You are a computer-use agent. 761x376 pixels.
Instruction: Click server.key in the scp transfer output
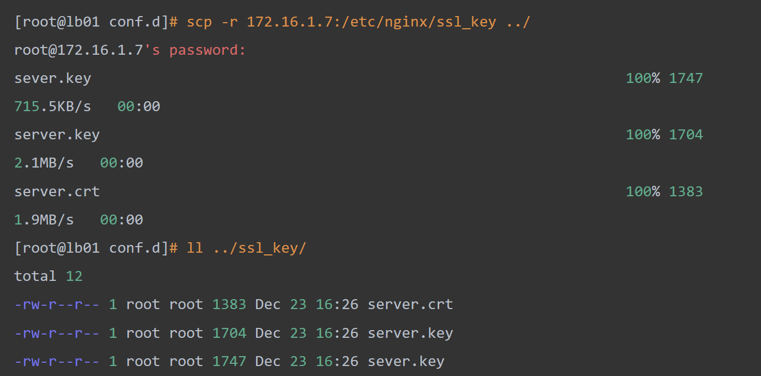coord(57,135)
